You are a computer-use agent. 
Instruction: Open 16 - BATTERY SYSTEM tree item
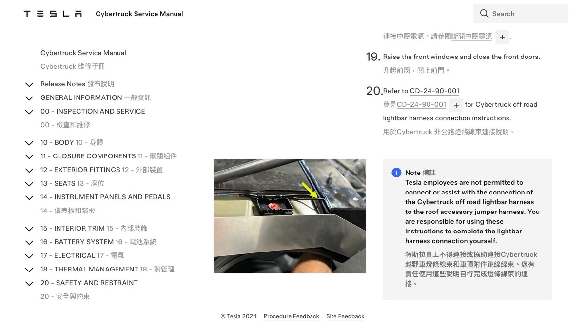point(98,242)
